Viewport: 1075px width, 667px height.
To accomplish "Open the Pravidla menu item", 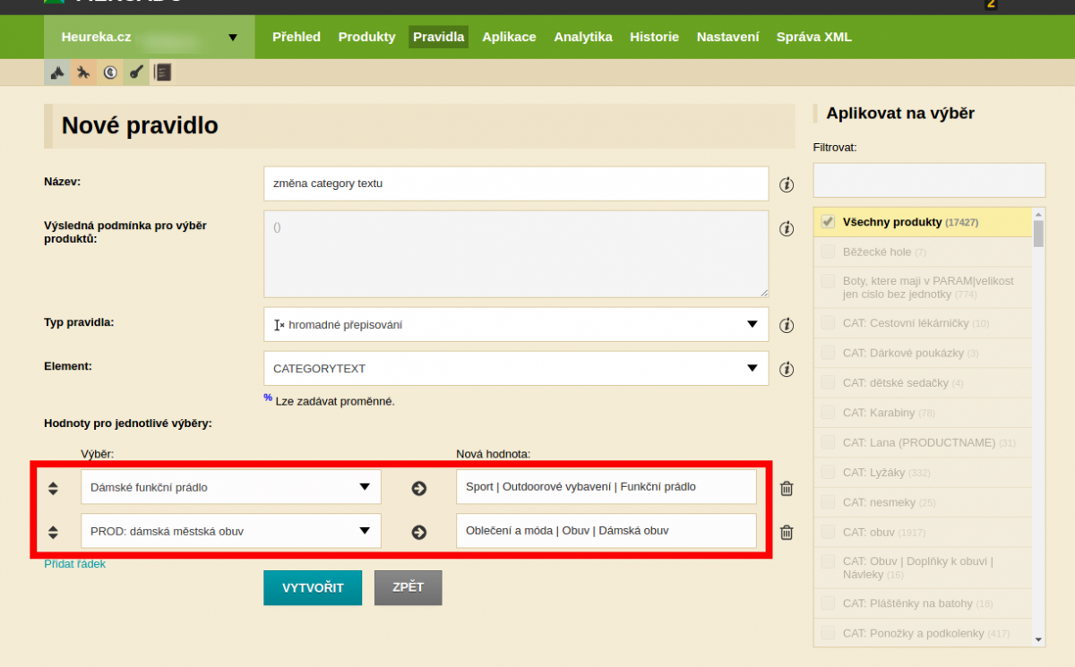I will (439, 37).
